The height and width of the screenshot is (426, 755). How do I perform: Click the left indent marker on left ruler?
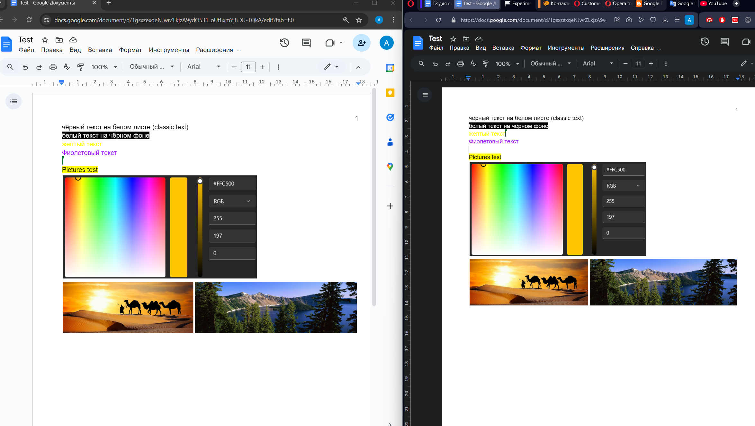tap(61, 83)
